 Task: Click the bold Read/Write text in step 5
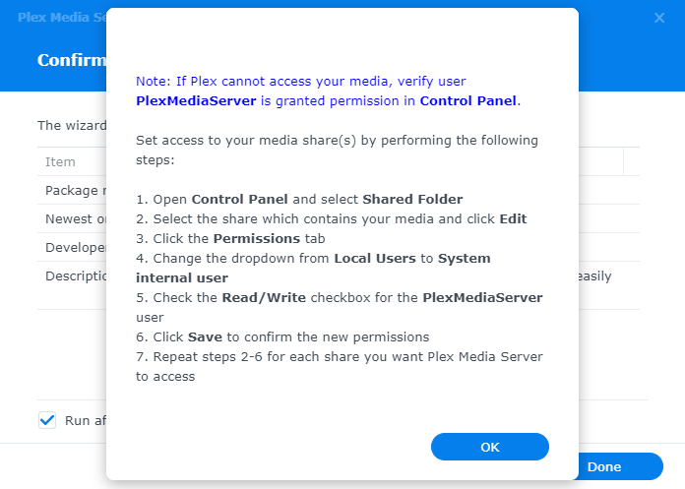point(264,297)
